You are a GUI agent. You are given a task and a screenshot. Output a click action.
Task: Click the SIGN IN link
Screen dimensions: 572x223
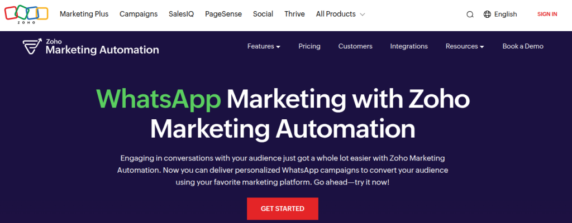[547, 14]
